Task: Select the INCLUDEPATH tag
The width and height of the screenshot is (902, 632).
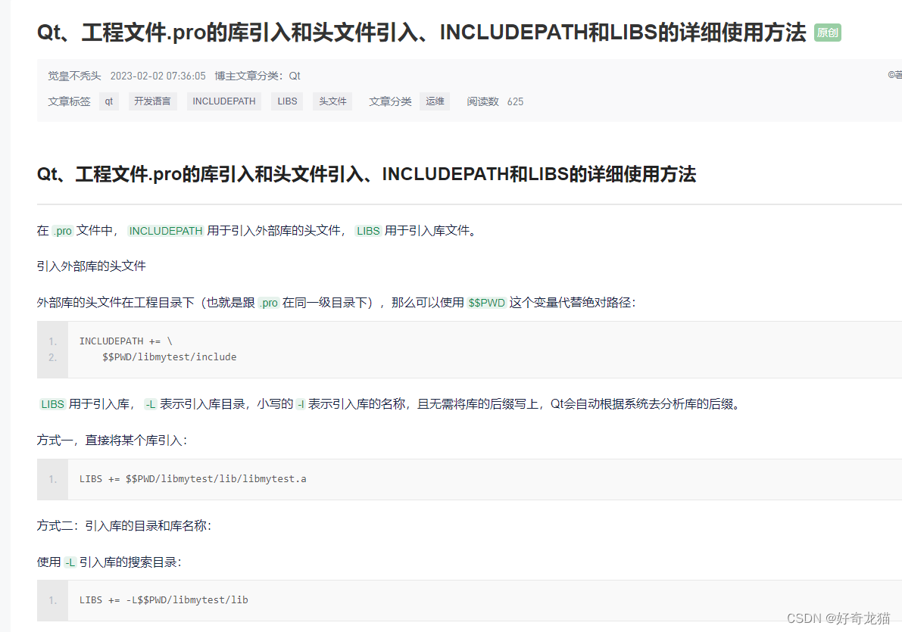Action: point(223,101)
